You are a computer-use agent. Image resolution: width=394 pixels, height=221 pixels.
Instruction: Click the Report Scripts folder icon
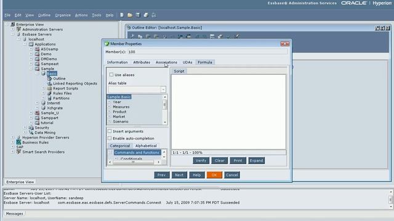(49, 88)
